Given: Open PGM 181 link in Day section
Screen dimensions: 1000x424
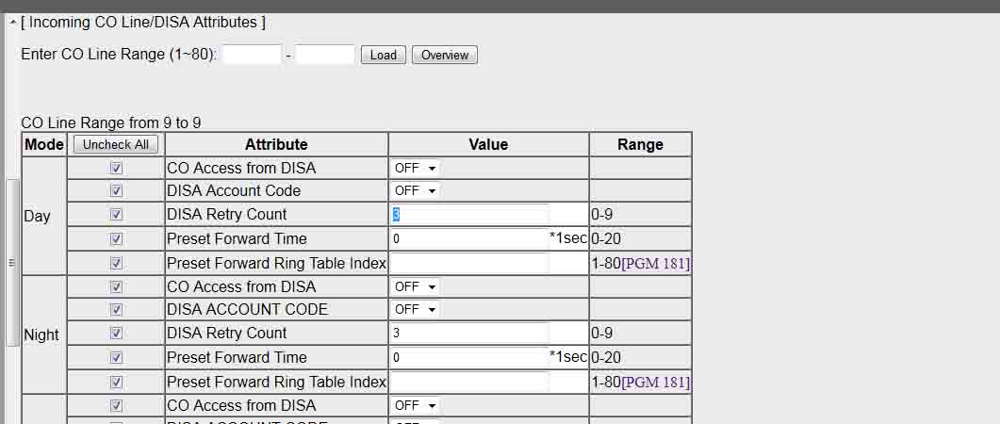Looking at the screenshot, I should [x=655, y=264].
